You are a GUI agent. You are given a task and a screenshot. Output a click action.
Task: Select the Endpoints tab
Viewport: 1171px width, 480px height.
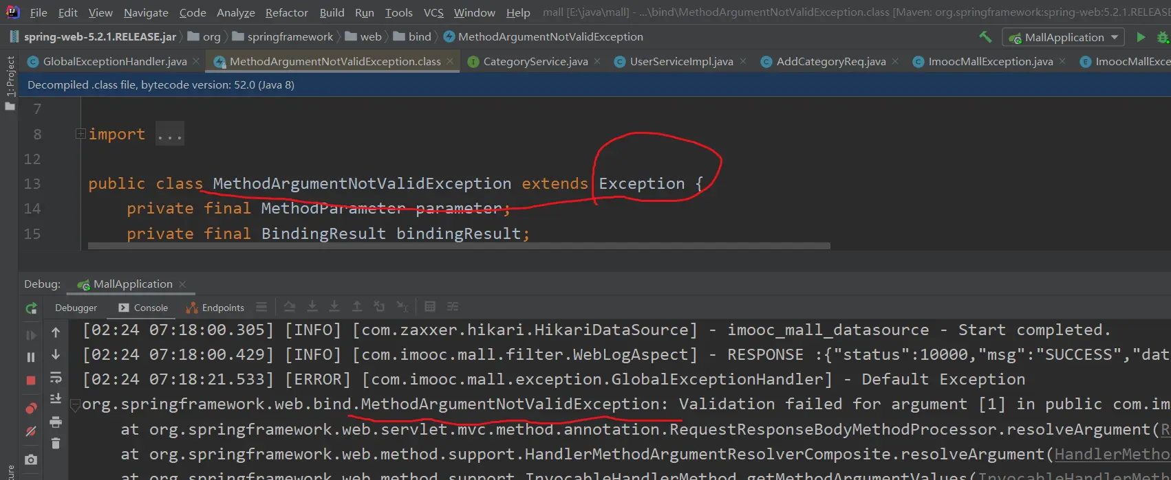[215, 308]
